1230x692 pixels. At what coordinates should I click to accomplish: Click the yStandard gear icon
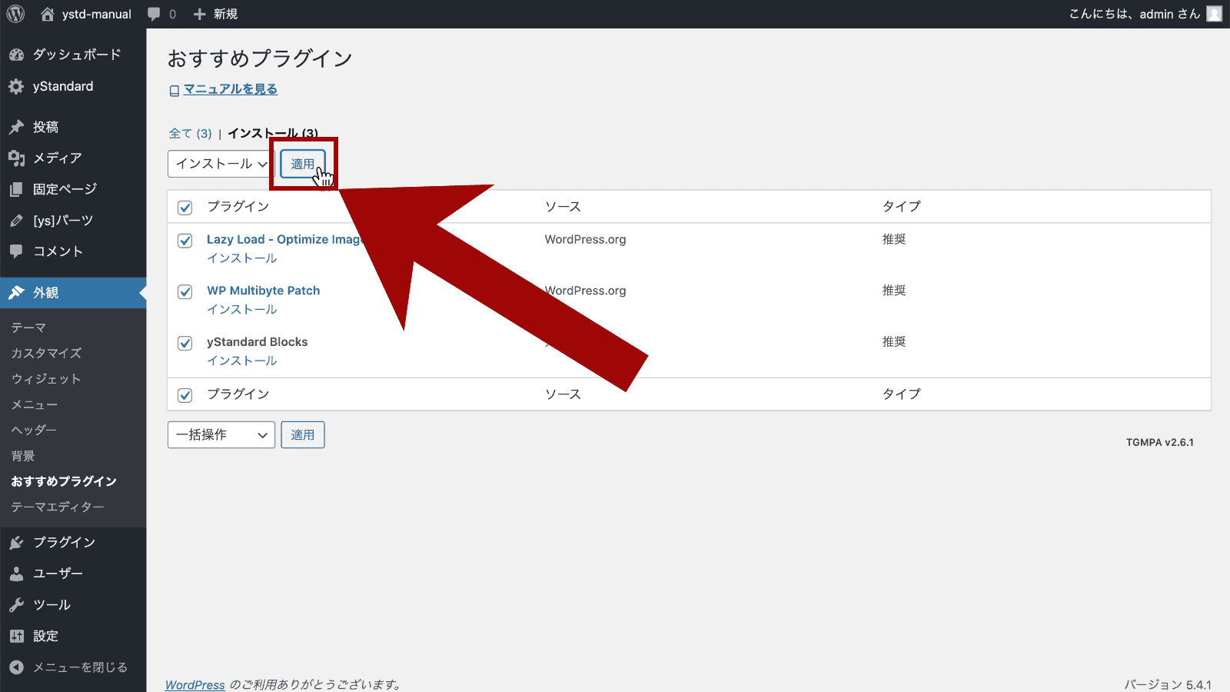pos(16,86)
